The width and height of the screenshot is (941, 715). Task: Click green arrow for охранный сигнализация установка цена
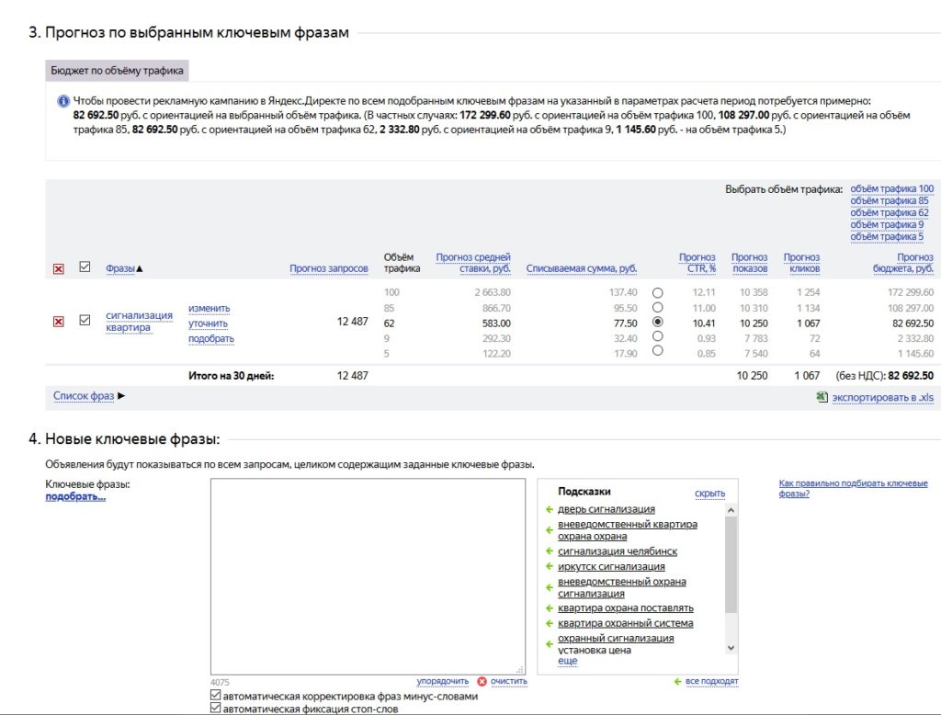(x=550, y=644)
